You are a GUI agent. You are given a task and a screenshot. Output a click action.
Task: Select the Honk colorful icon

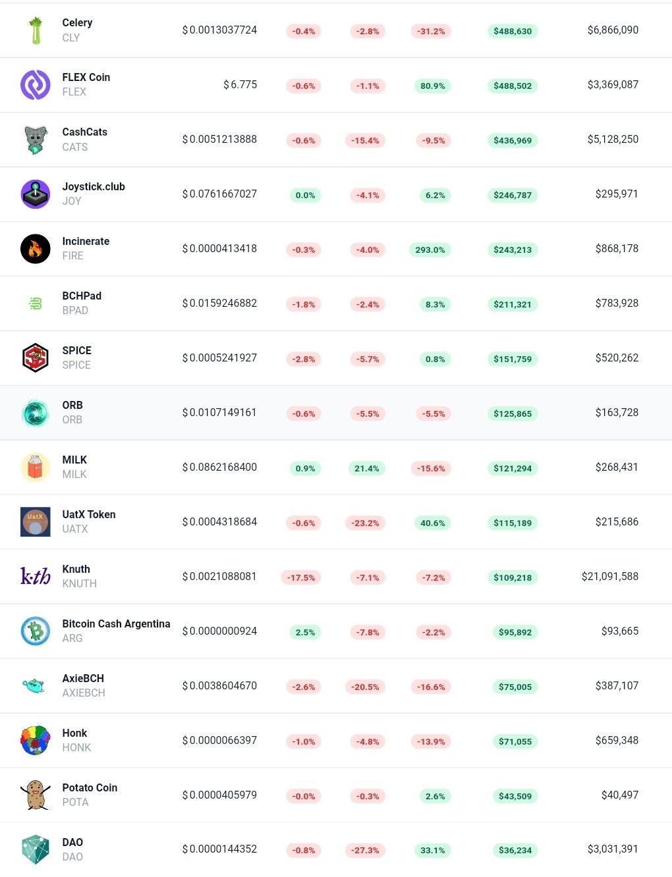pyautogui.click(x=36, y=741)
